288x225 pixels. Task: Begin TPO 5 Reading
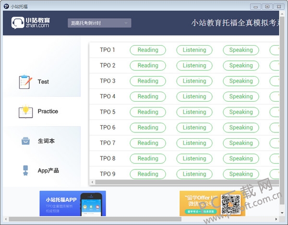pos(148,112)
